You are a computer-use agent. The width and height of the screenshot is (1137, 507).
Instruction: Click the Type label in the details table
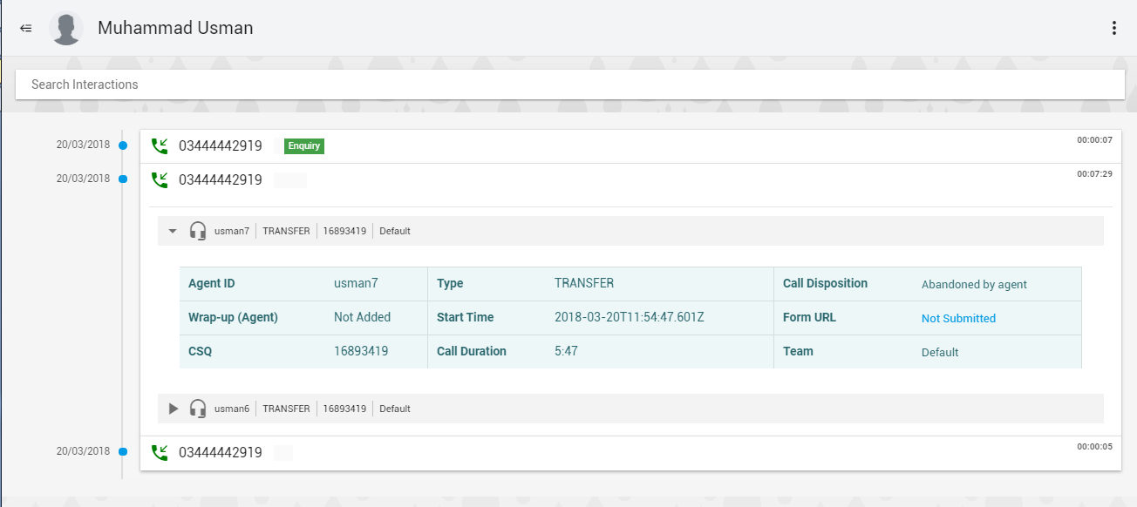point(450,284)
